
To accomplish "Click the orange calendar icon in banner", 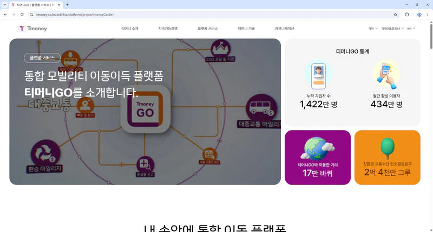I will 209,154.
